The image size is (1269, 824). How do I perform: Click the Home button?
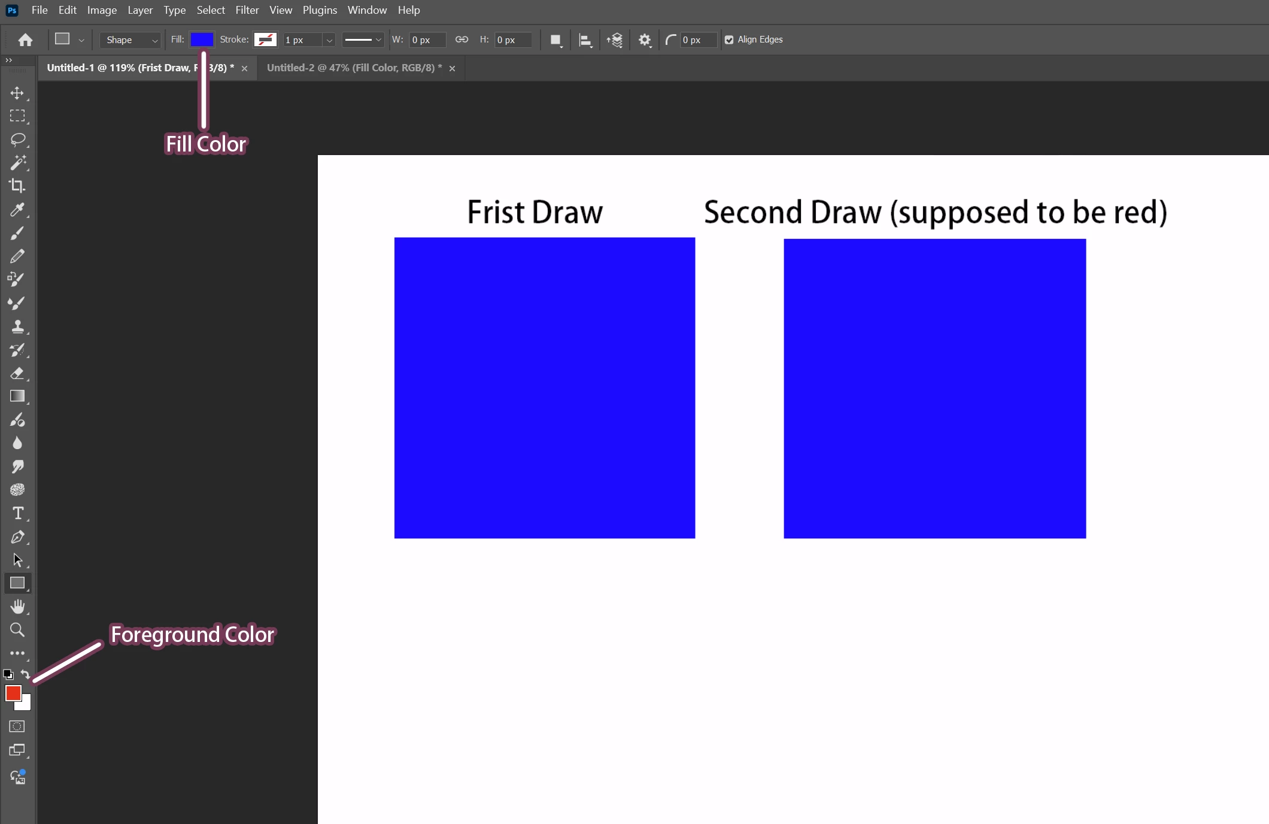coord(25,40)
